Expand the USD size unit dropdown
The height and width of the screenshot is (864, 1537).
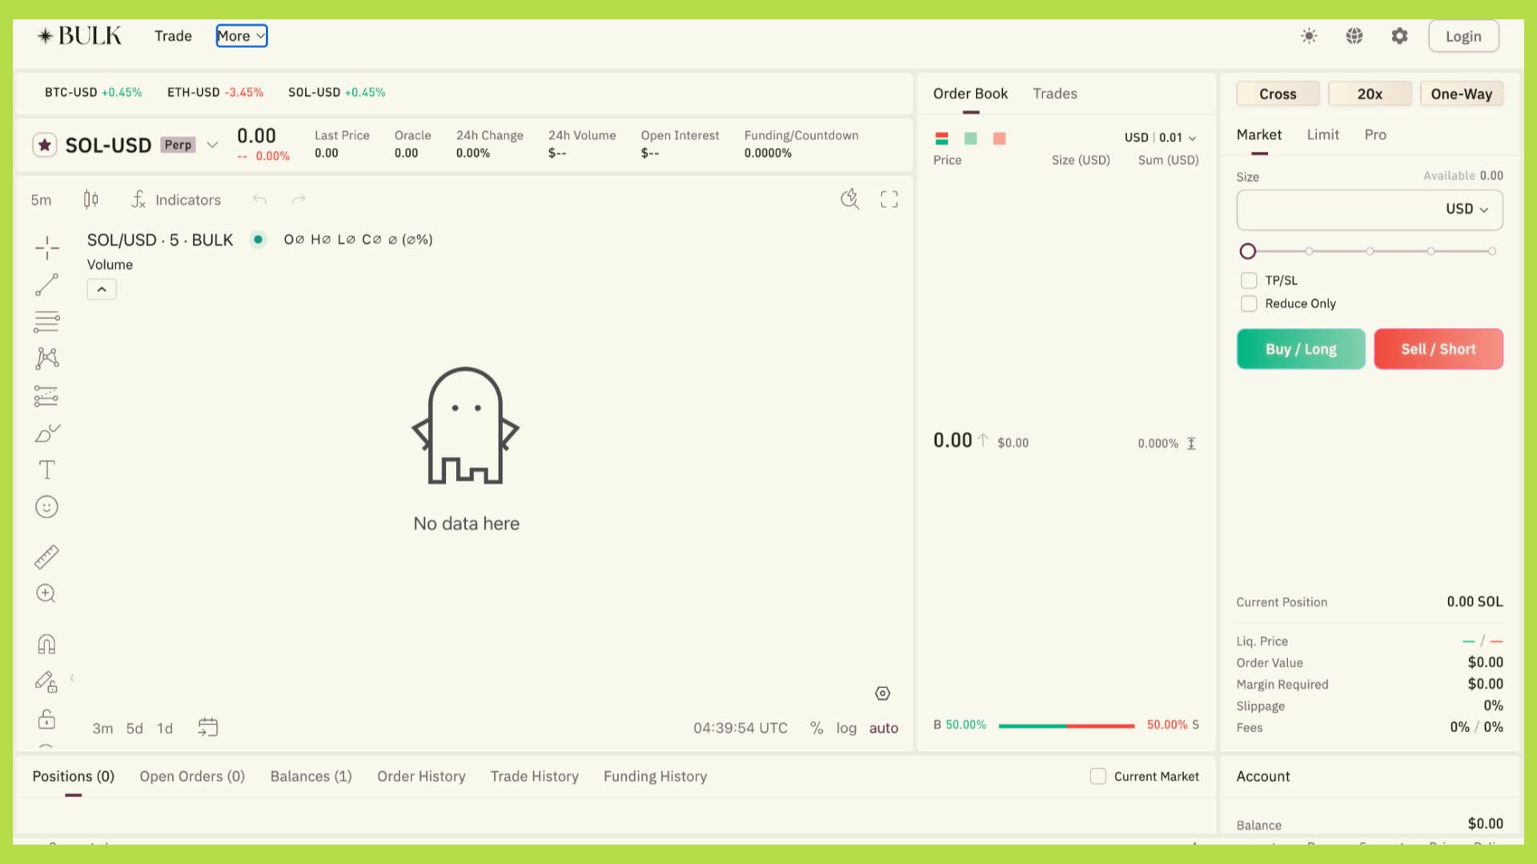tap(1467, 209)
